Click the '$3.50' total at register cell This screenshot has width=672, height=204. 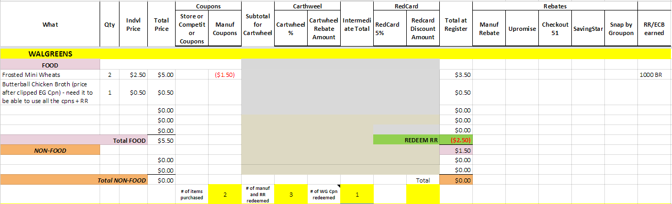tap(456, 75)
